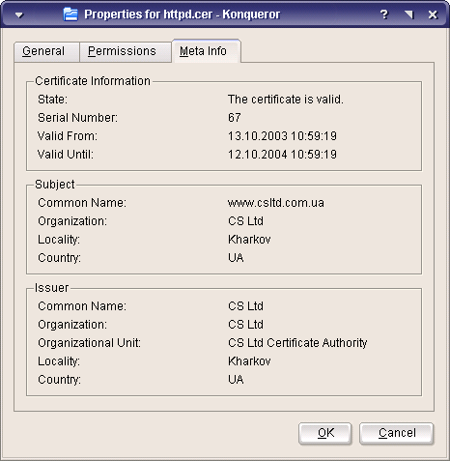Click Subject organization value CS Ltd
450x461 pixels.
[x=245, y=221]
